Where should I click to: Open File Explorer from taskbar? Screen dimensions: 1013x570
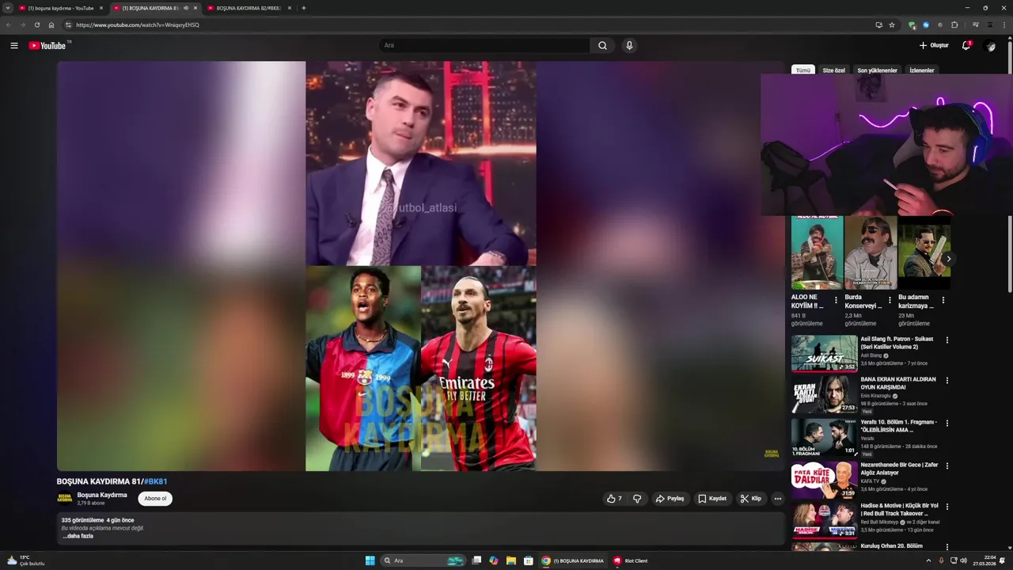[511, 560]
